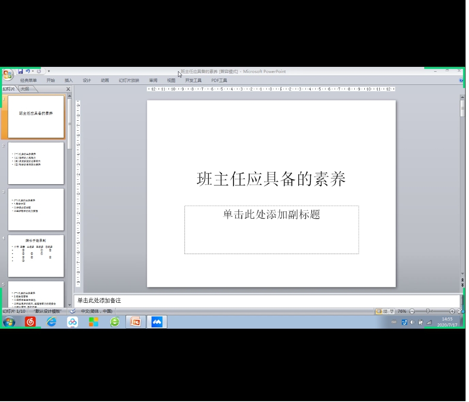Image resolution: width=469 pixels, height=402 pixels.
Task: Click the spell check icon in status bar
Action: pos(73,311)
